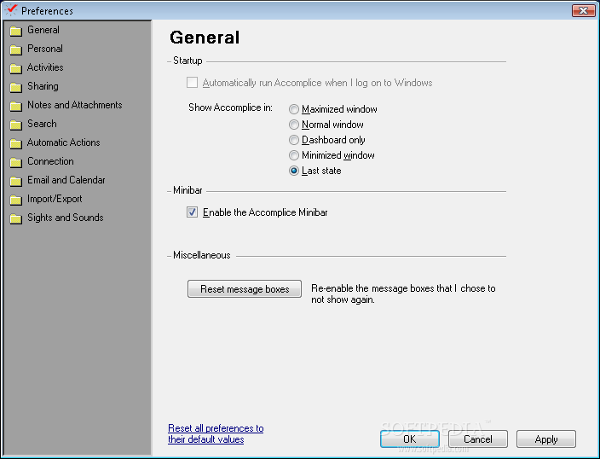Screen dimensions: 600x459
Task: Select the Search category
Action: pyautogui.click(x=42, y=124)
